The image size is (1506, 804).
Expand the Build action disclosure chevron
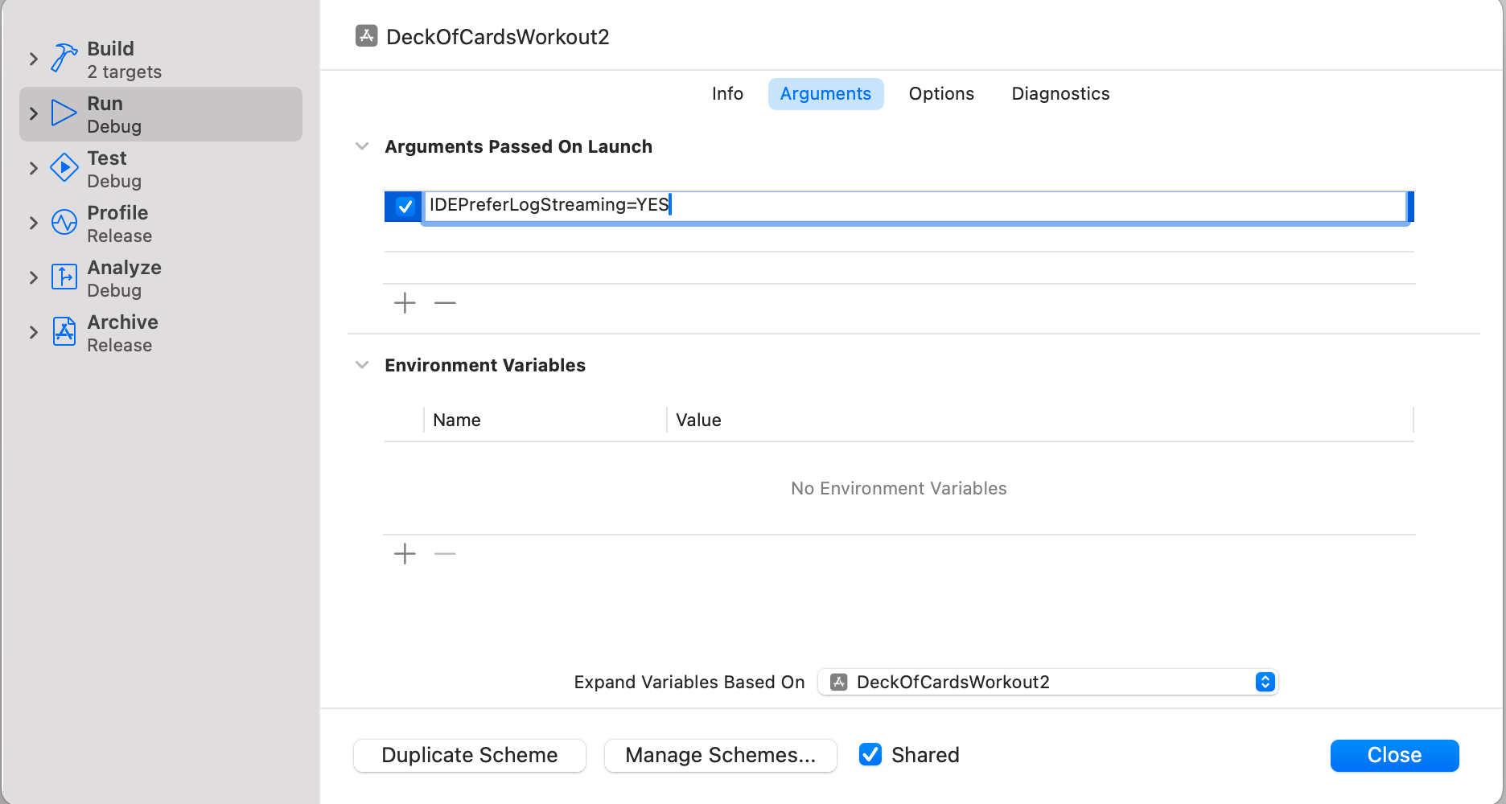tap(33, 59)
